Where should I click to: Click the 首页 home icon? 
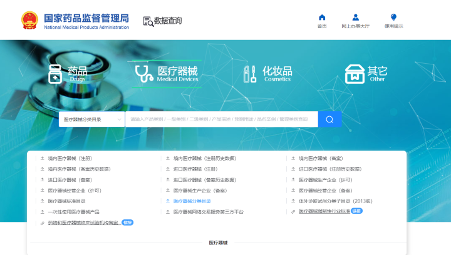point(322,17)
